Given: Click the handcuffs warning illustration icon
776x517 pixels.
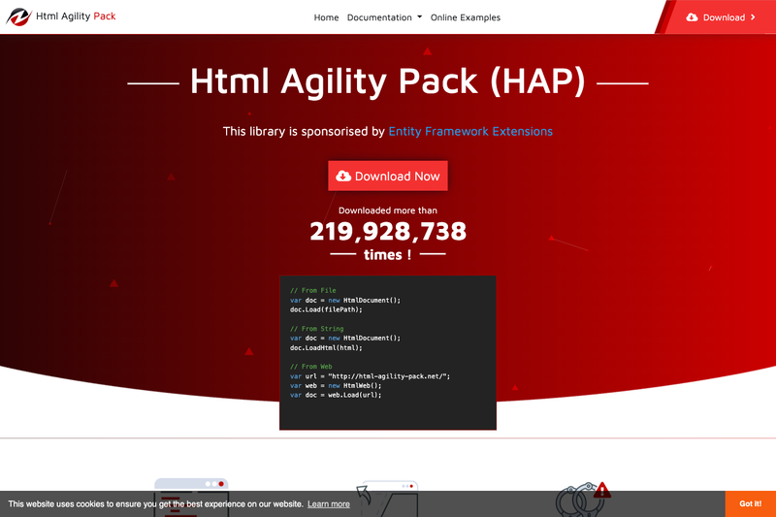Looking at the screenshot, I should tap(583, 499).
